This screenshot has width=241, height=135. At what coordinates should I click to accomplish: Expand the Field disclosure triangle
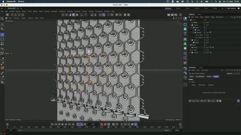click(x=190, y=82)
